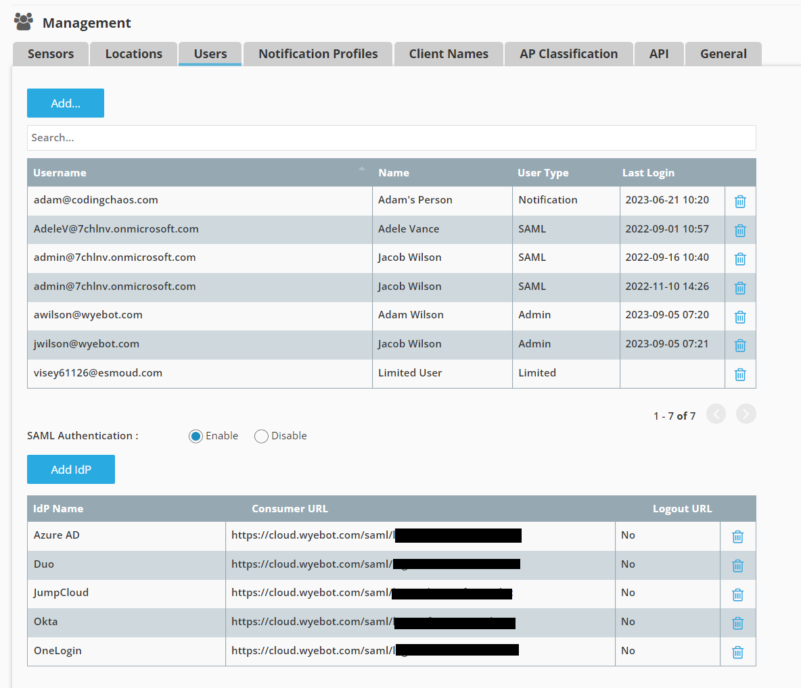Image resolution: width=801 pixels, height=688 pixels.
Task: Select the Okta IdP name
Action: [x=45, y=622]
